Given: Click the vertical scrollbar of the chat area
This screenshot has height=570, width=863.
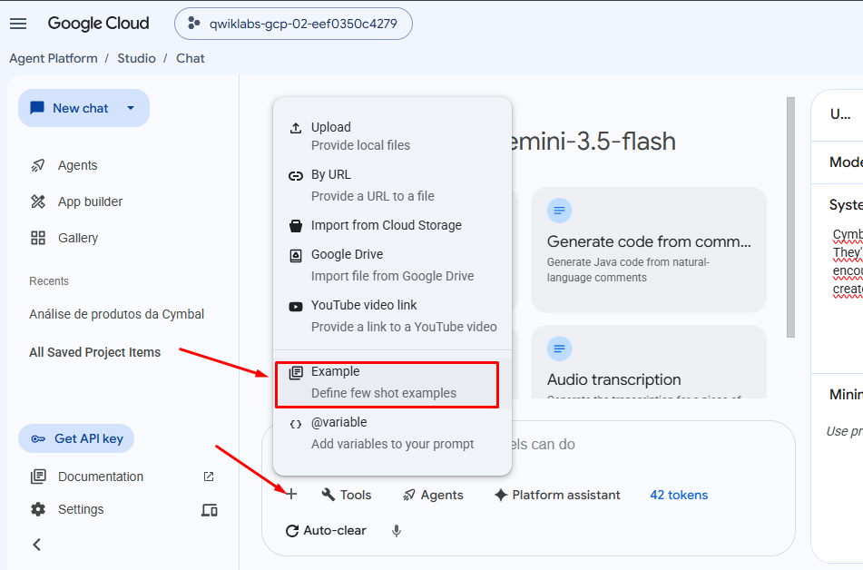Looking at the screenshot, I should tap(791, 217).
